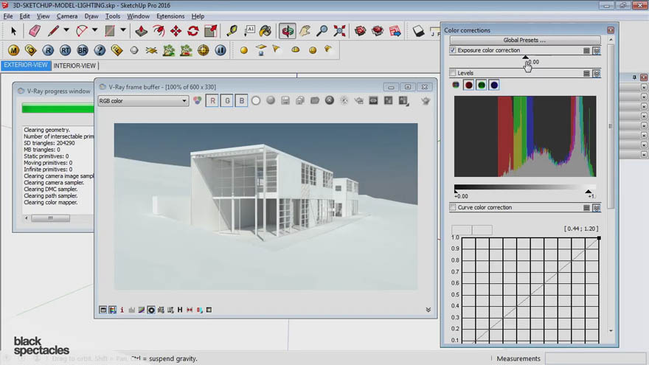Click the Global Presets button
This screenshot has height=365, width=649.
click(x=525, y=40)
